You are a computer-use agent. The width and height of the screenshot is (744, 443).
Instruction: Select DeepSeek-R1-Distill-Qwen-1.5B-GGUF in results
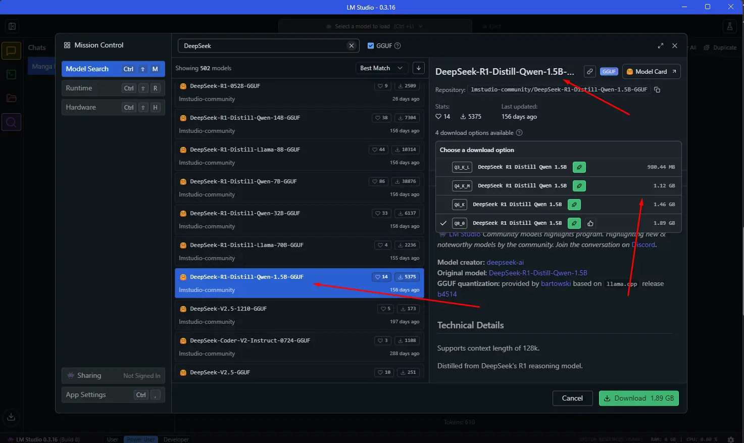[x=300, y=283]
